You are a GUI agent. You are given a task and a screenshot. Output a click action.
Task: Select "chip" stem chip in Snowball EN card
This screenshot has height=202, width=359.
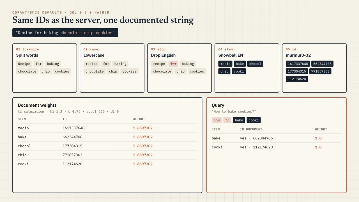[224, 71]
